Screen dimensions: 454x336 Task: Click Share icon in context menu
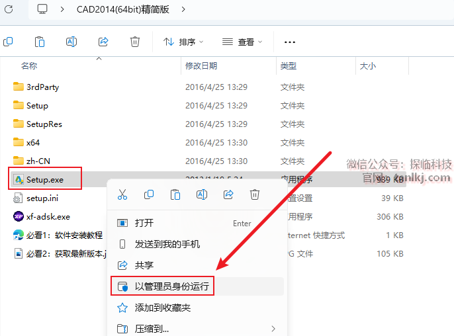coord(228,194)
